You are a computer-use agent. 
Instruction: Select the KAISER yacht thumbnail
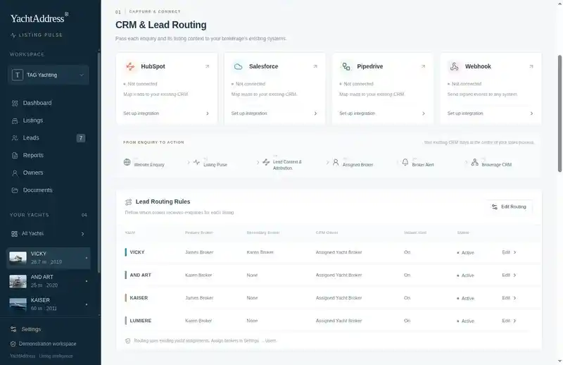click(18, 304)
